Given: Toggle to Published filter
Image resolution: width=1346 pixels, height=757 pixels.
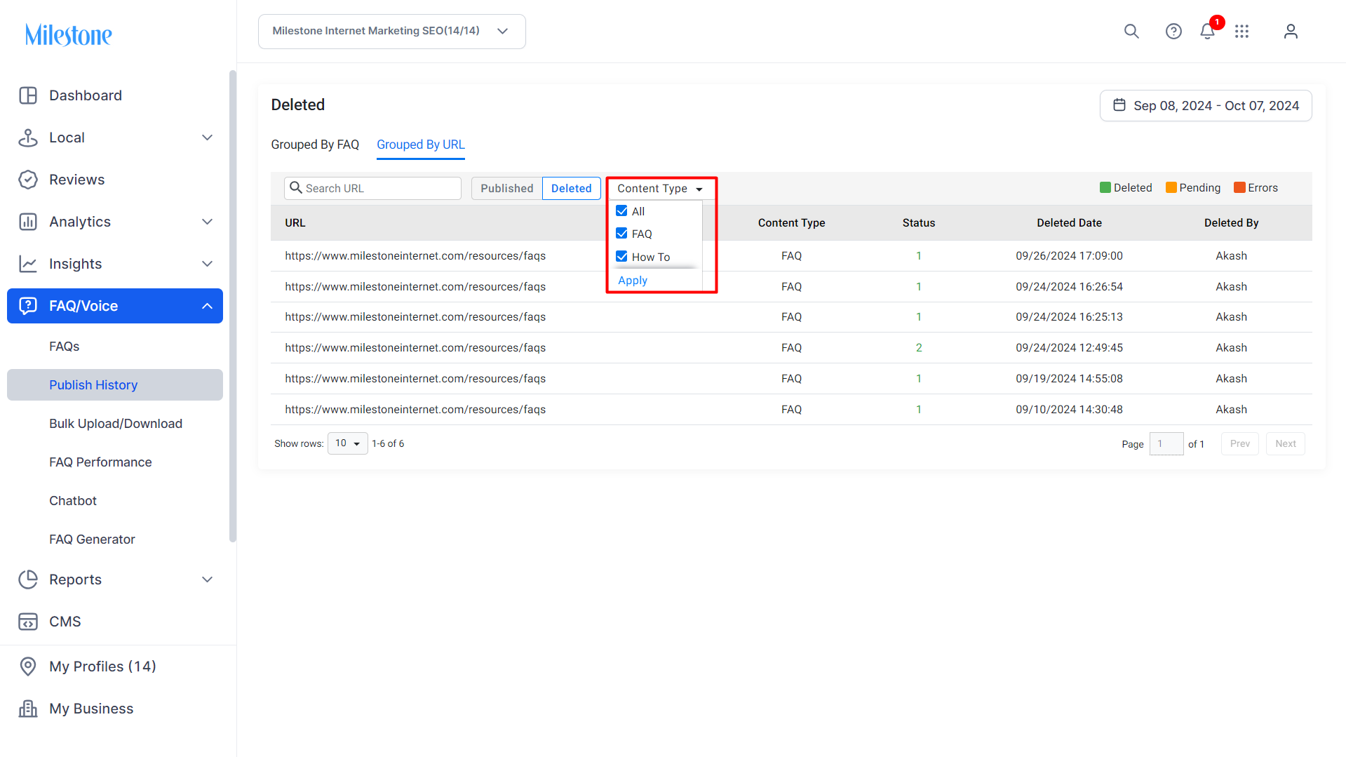Looking at the screenshot, I should click(507, 188).
